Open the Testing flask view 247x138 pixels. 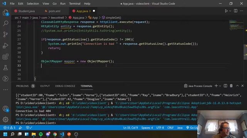(x=5, y=67)
